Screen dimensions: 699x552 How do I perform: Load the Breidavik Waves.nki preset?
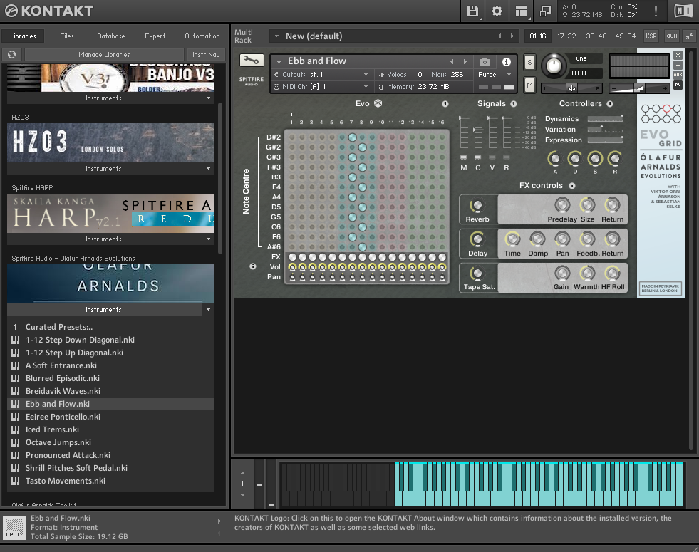click(63, 391)
